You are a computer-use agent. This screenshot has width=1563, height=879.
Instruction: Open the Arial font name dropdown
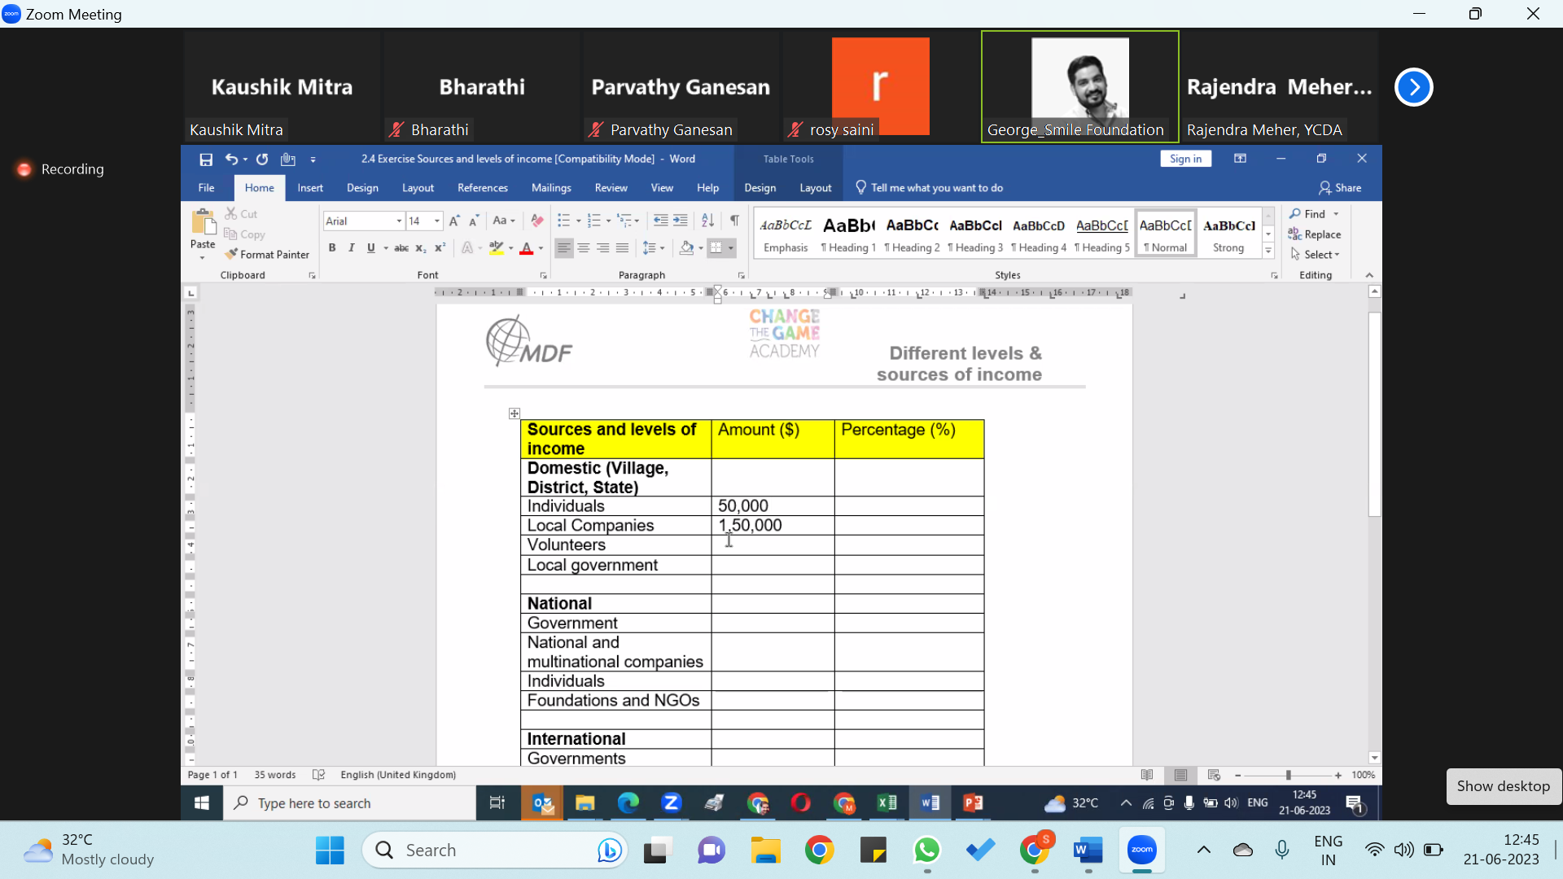[399, 221]
